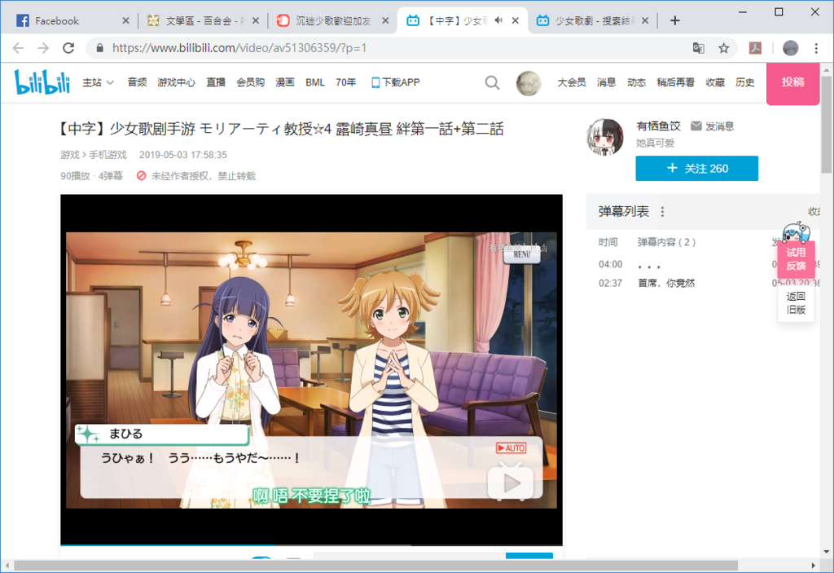The height and width of the screenshot is (573, 834).
Task: Open the 会员购 navigation item
Action: [250, 82]
